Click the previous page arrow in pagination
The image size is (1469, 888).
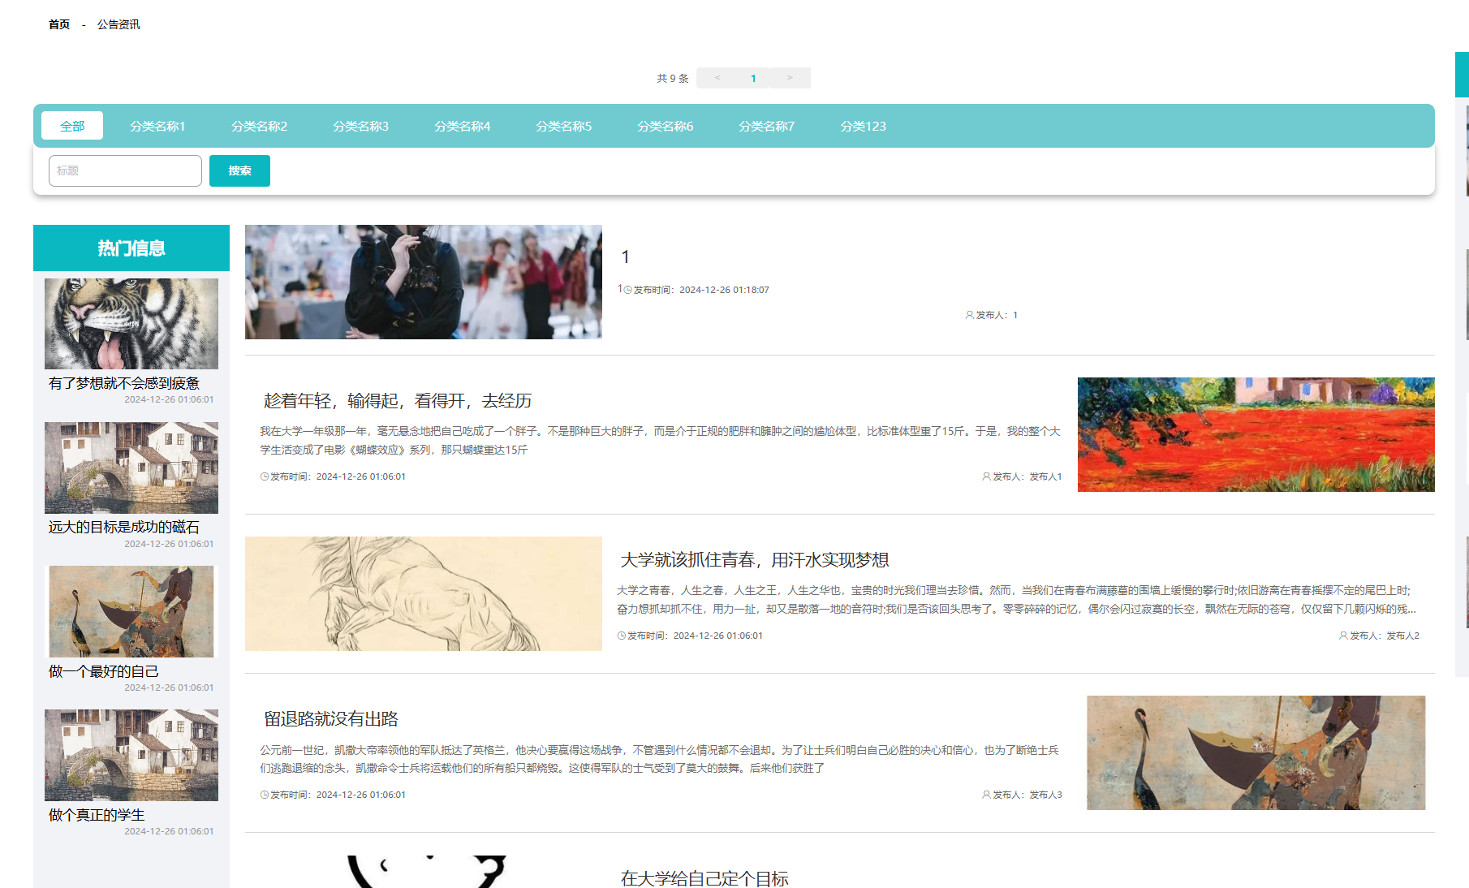click(717, 78)
